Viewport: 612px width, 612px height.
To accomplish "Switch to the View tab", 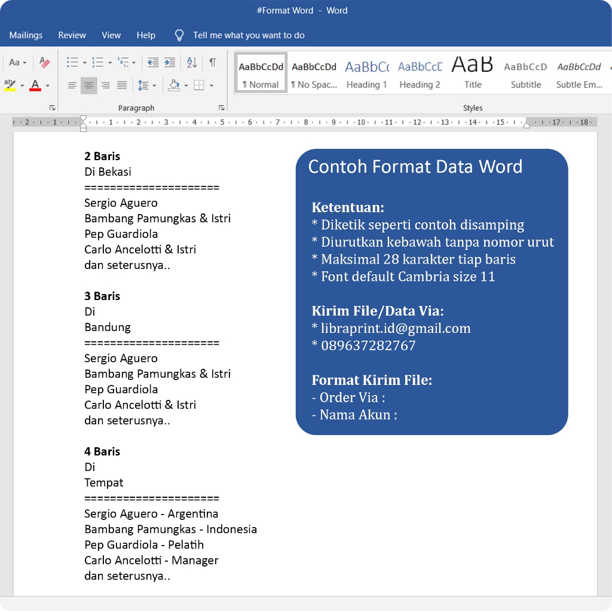I will pyautogui.click(x=111, y=35).
